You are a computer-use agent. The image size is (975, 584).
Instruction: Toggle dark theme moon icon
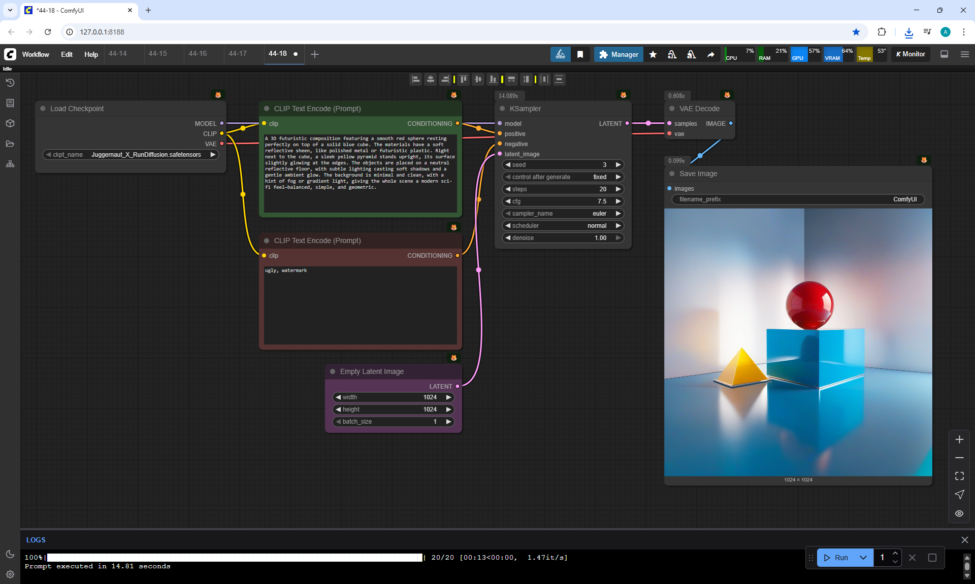(x=10, y=554)
